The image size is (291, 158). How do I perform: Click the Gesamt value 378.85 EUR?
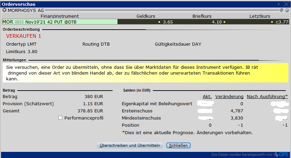90,111
